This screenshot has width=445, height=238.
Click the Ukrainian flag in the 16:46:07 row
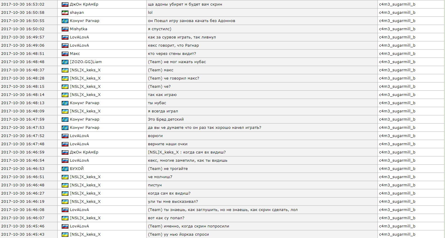tap(65, 218)
